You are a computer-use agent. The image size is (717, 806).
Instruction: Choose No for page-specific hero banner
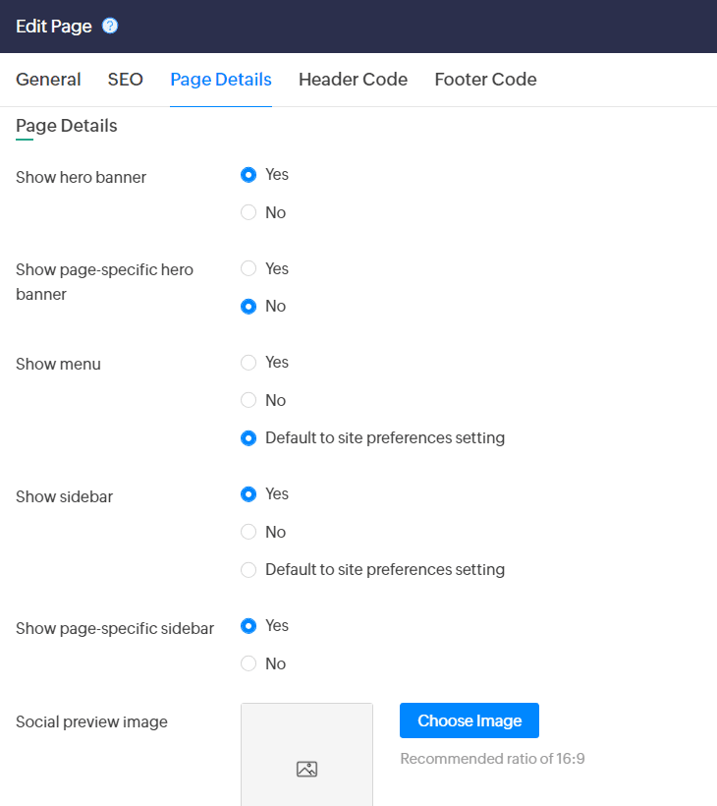248,307
